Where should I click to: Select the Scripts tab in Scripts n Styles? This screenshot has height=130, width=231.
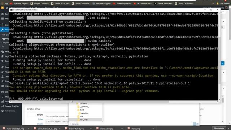click(x=40, y=115)
